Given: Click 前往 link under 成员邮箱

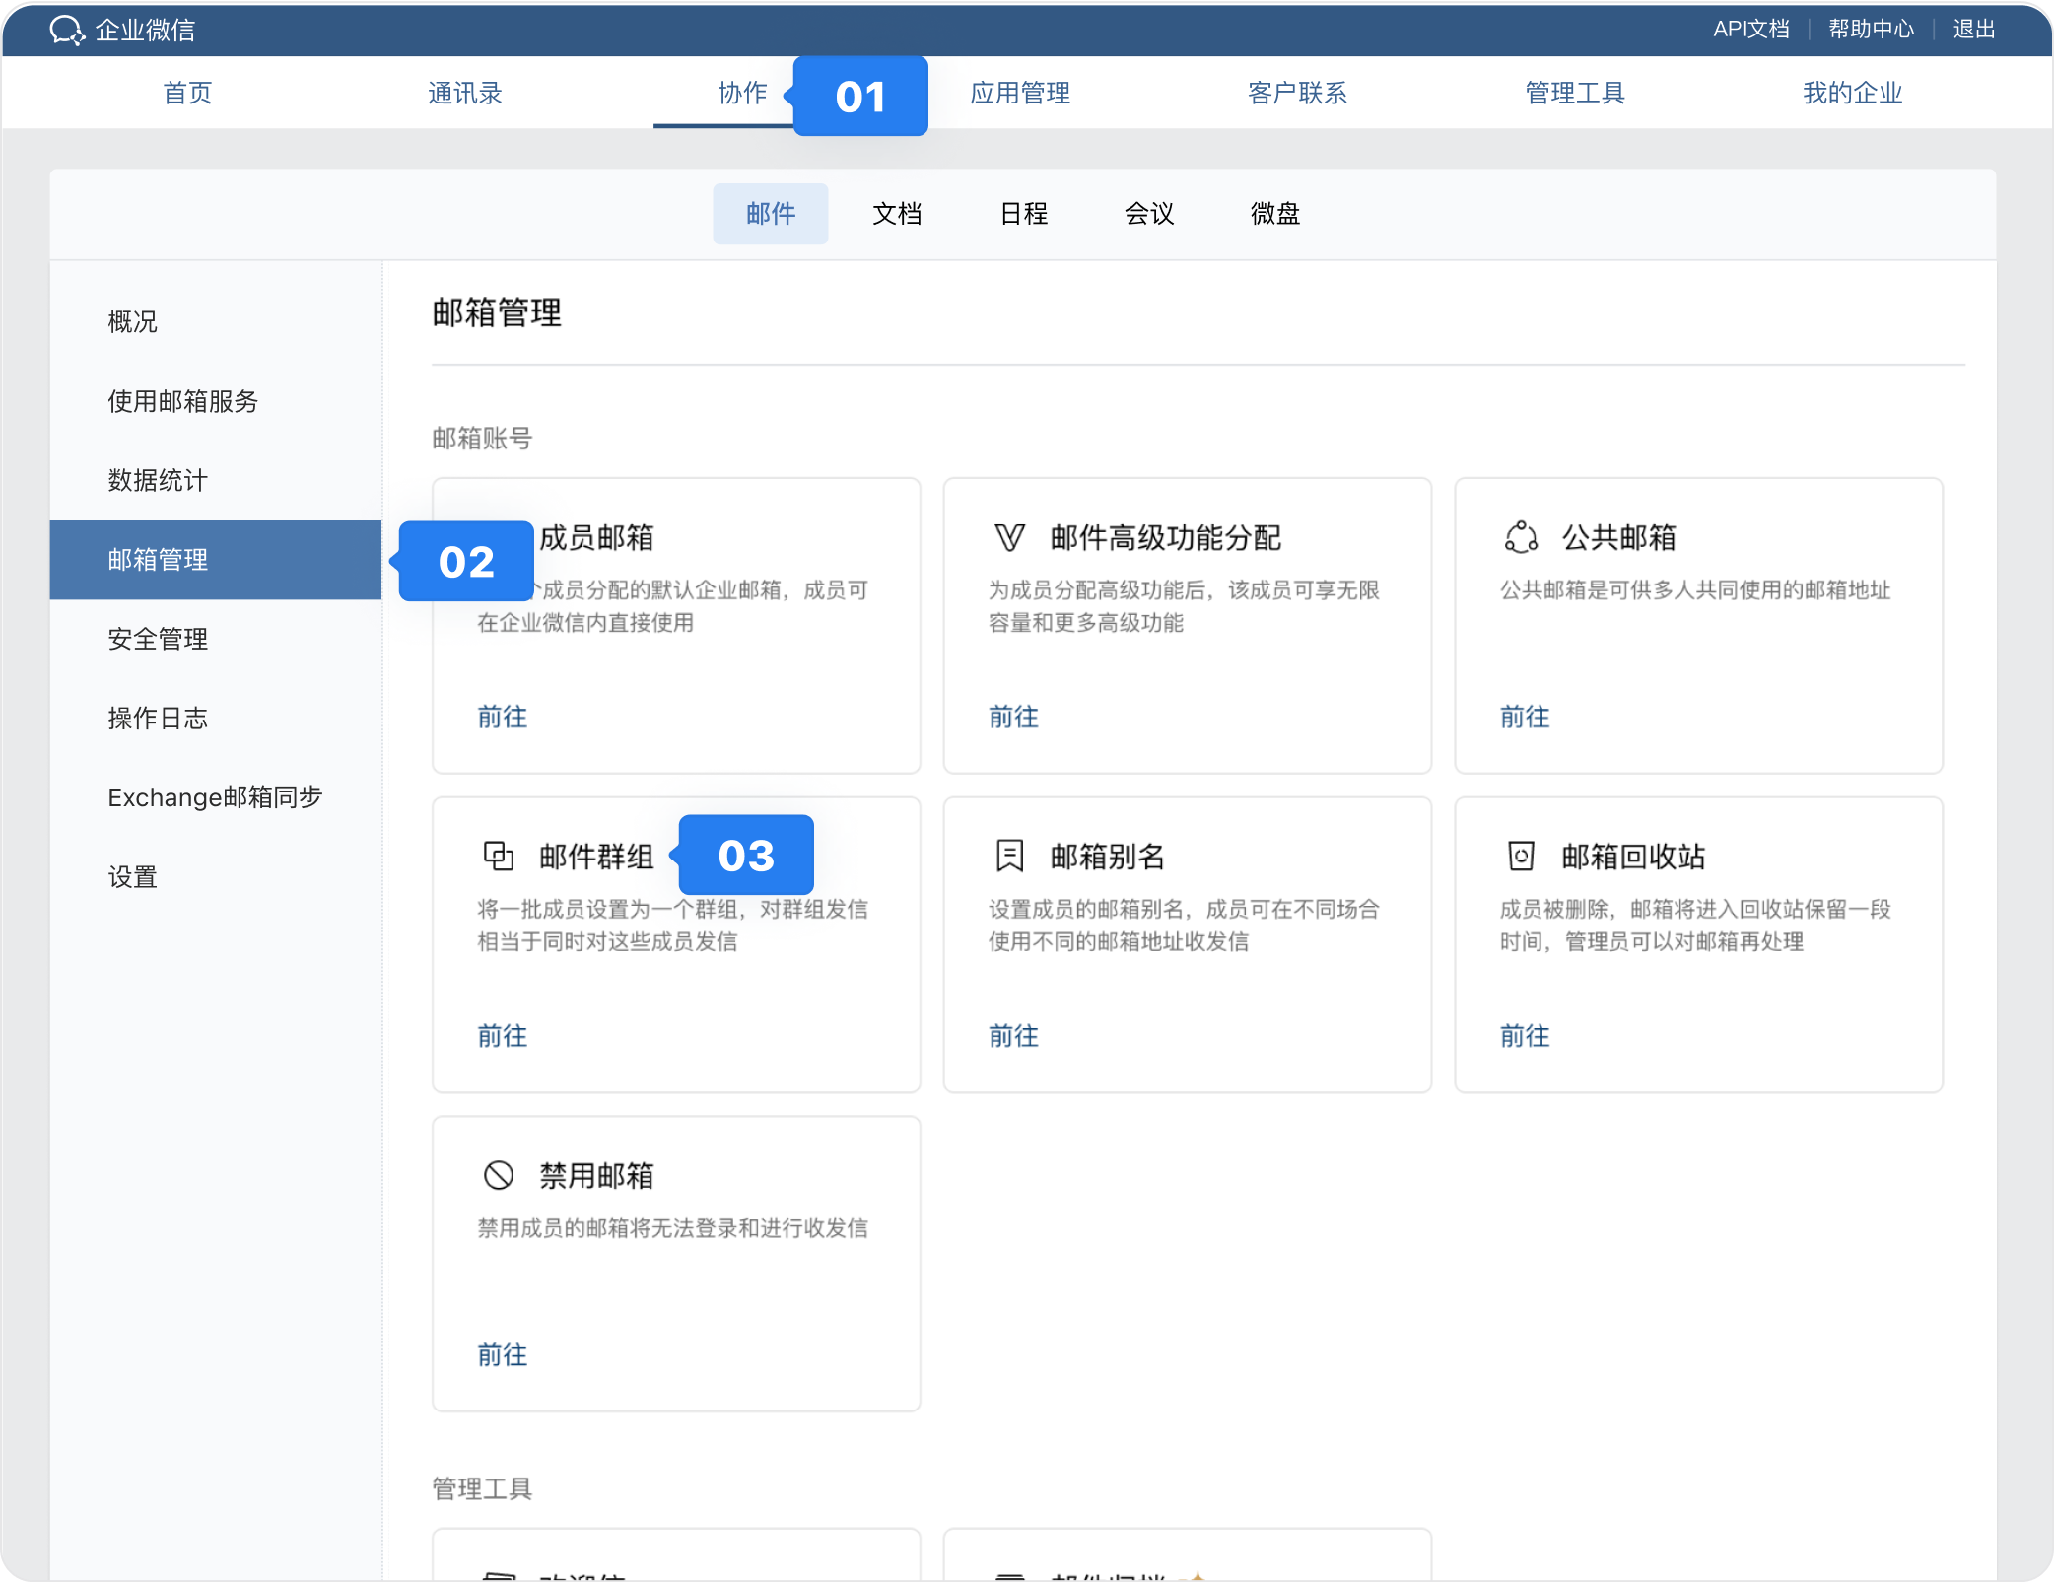Looking at the screenshot, I should pyautogui.click(x=503, y=718).
